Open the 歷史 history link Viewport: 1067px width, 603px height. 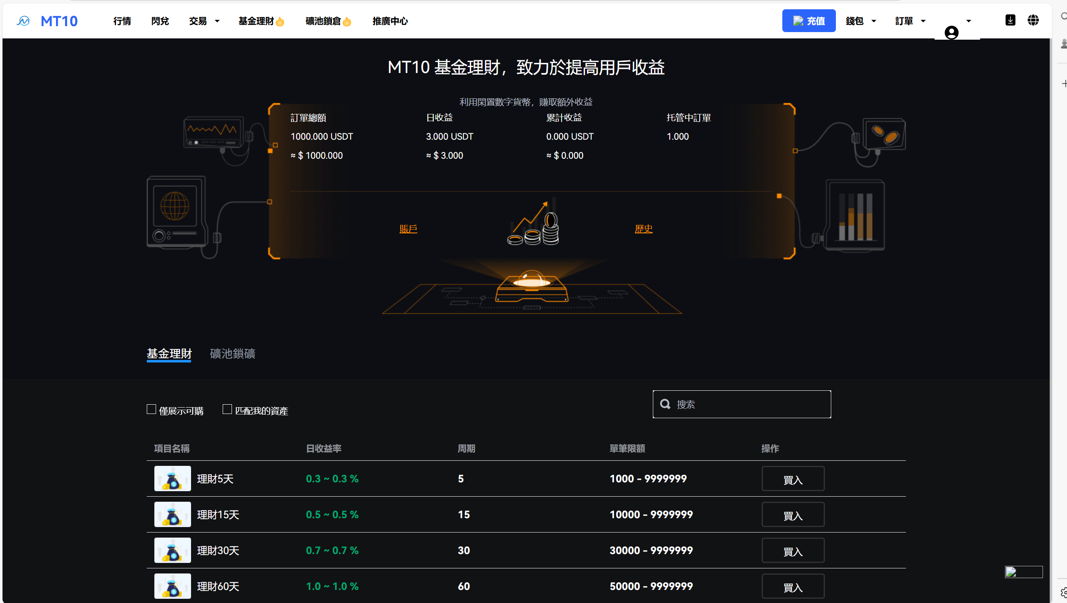[x=644, y=229]
